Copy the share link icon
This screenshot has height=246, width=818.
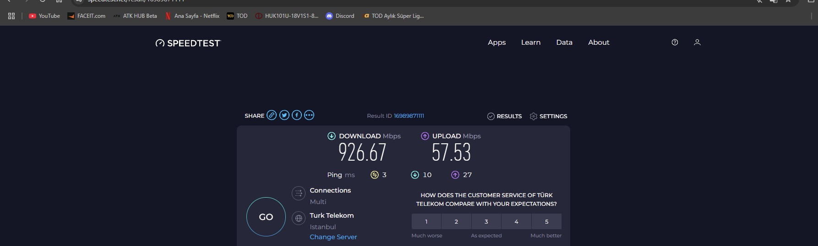click(x=272, y=115)
